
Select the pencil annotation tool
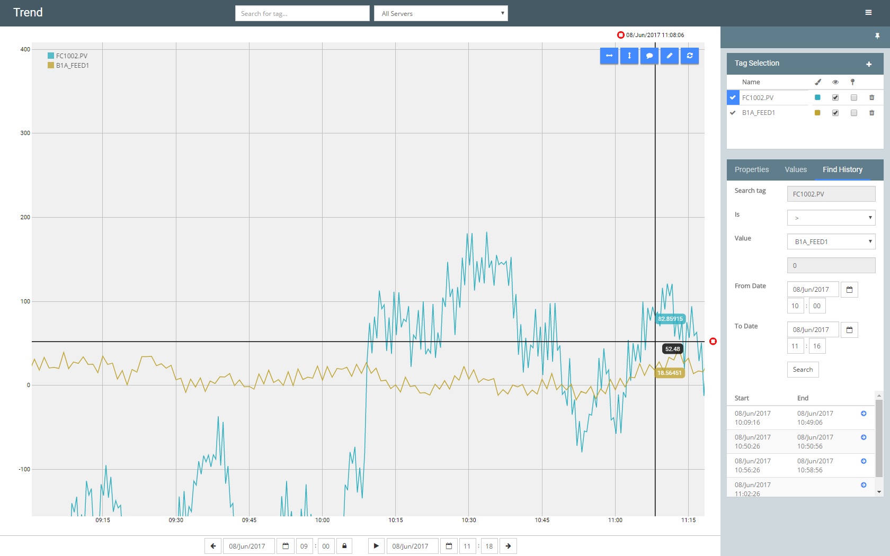669,56
